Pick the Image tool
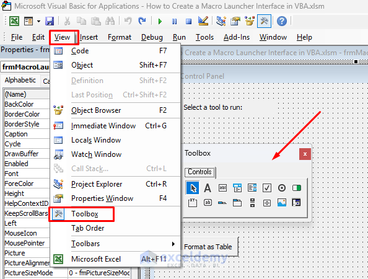 click(x=282, y=203)
